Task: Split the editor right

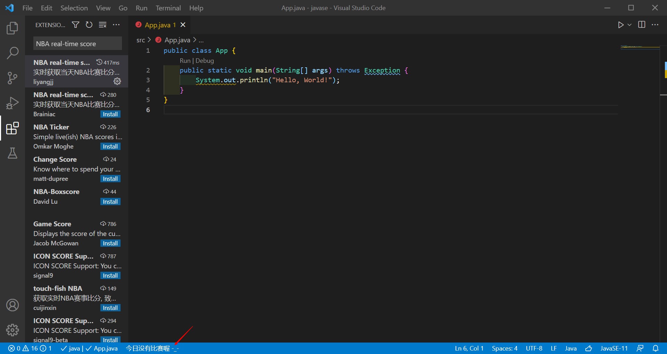Action: (642, 25)
